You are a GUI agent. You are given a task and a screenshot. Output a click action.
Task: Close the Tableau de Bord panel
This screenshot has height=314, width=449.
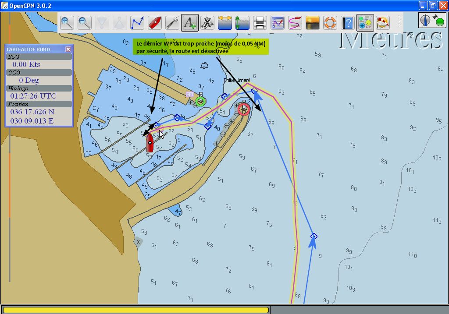point(68,49)
